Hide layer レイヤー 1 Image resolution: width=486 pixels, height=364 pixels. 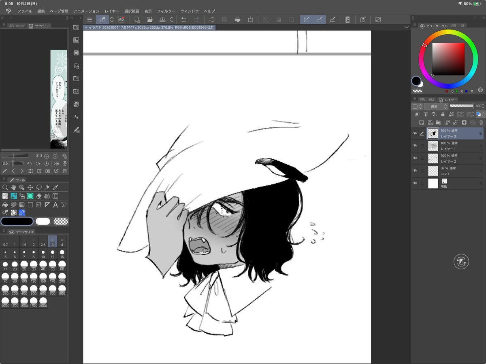click(x=414, y=146)
